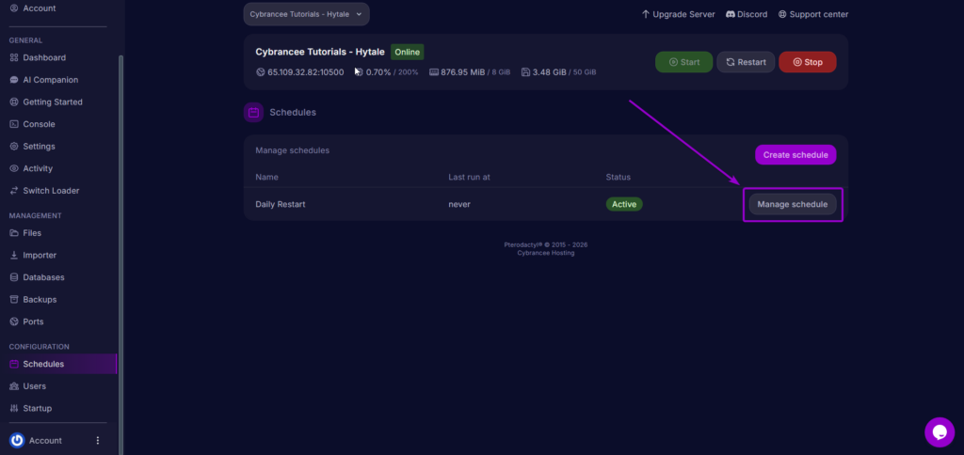
Task: Click the Settings gear icon
Action: pos(14,146)
